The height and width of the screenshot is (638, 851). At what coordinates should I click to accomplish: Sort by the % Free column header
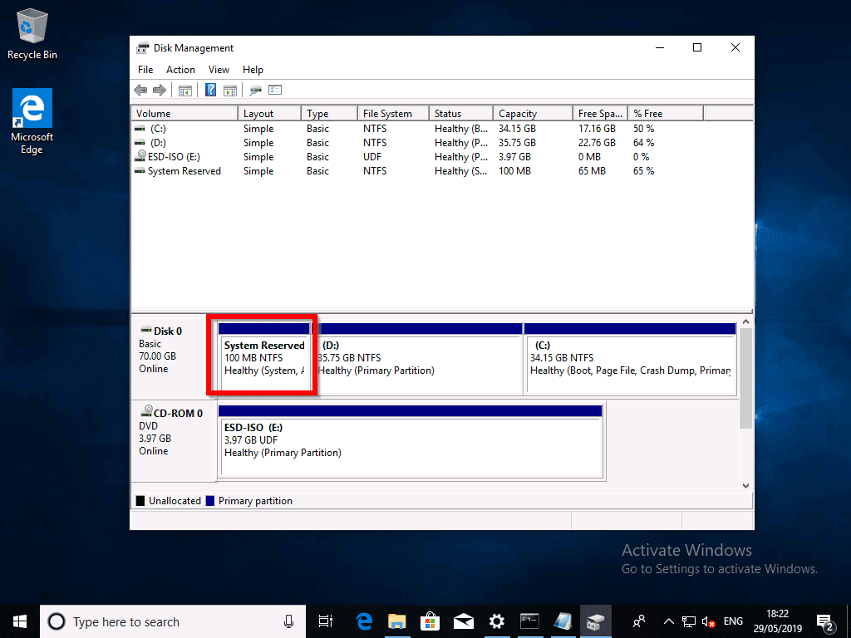tap(666, 113)
